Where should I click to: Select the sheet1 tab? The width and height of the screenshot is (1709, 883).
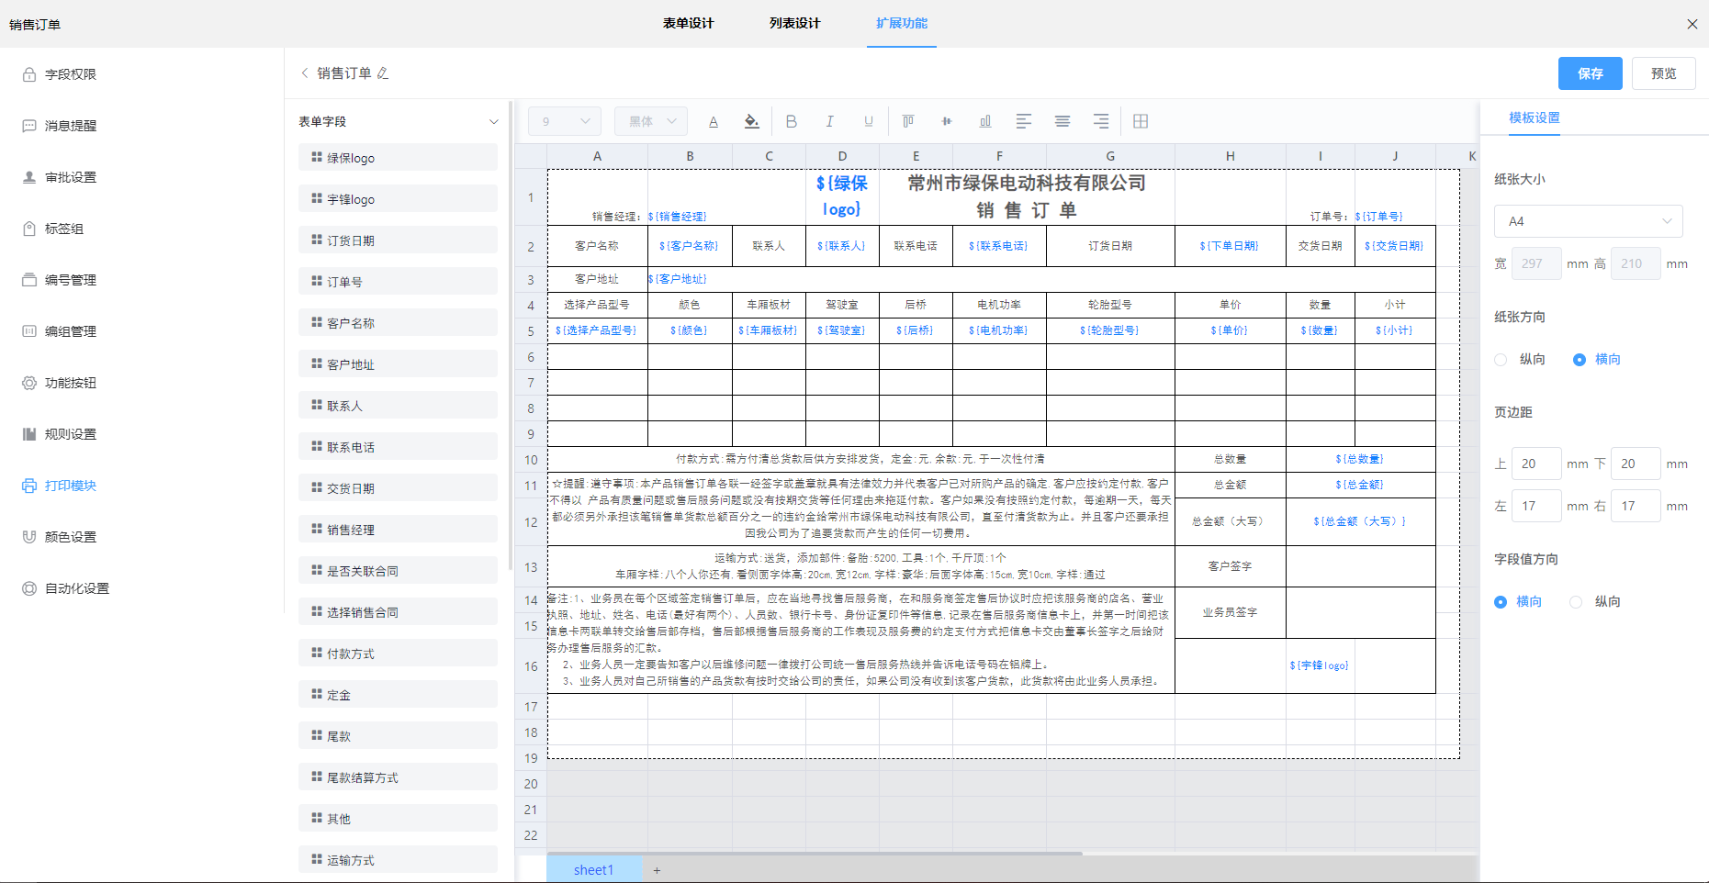pyautogui.click(x=594, y=870)
